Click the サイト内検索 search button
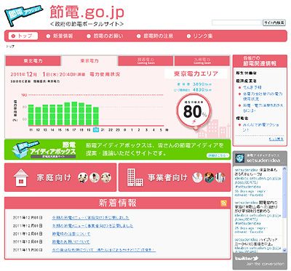The height and width of the screenshot is (271, 291). pyautogui.click(x=274, y=23)
